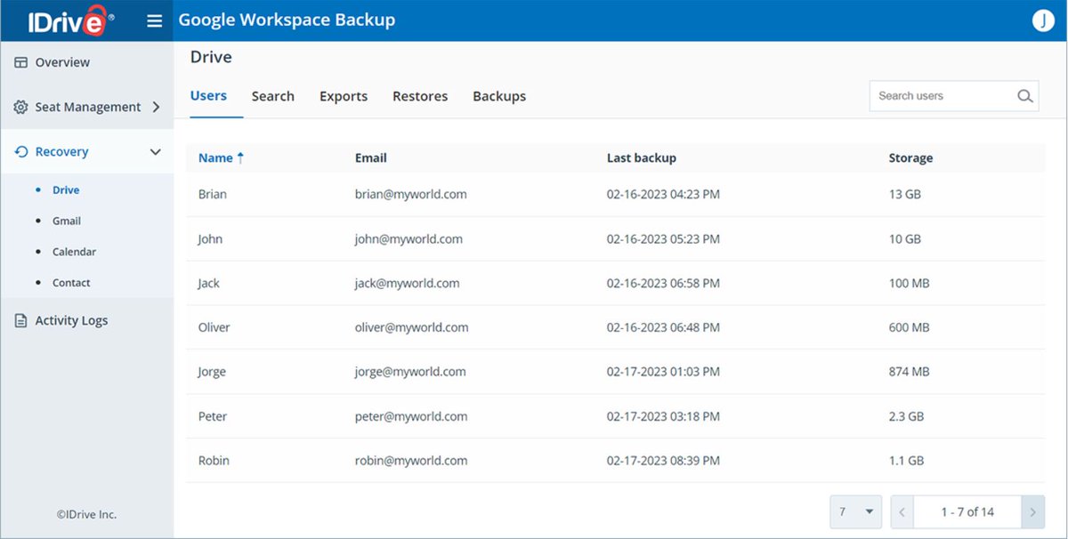The width and height of the screenshot is (1068, 539).
Task: Click backup time 02-17-2023 08:39 PM
Action: [664, 461]
